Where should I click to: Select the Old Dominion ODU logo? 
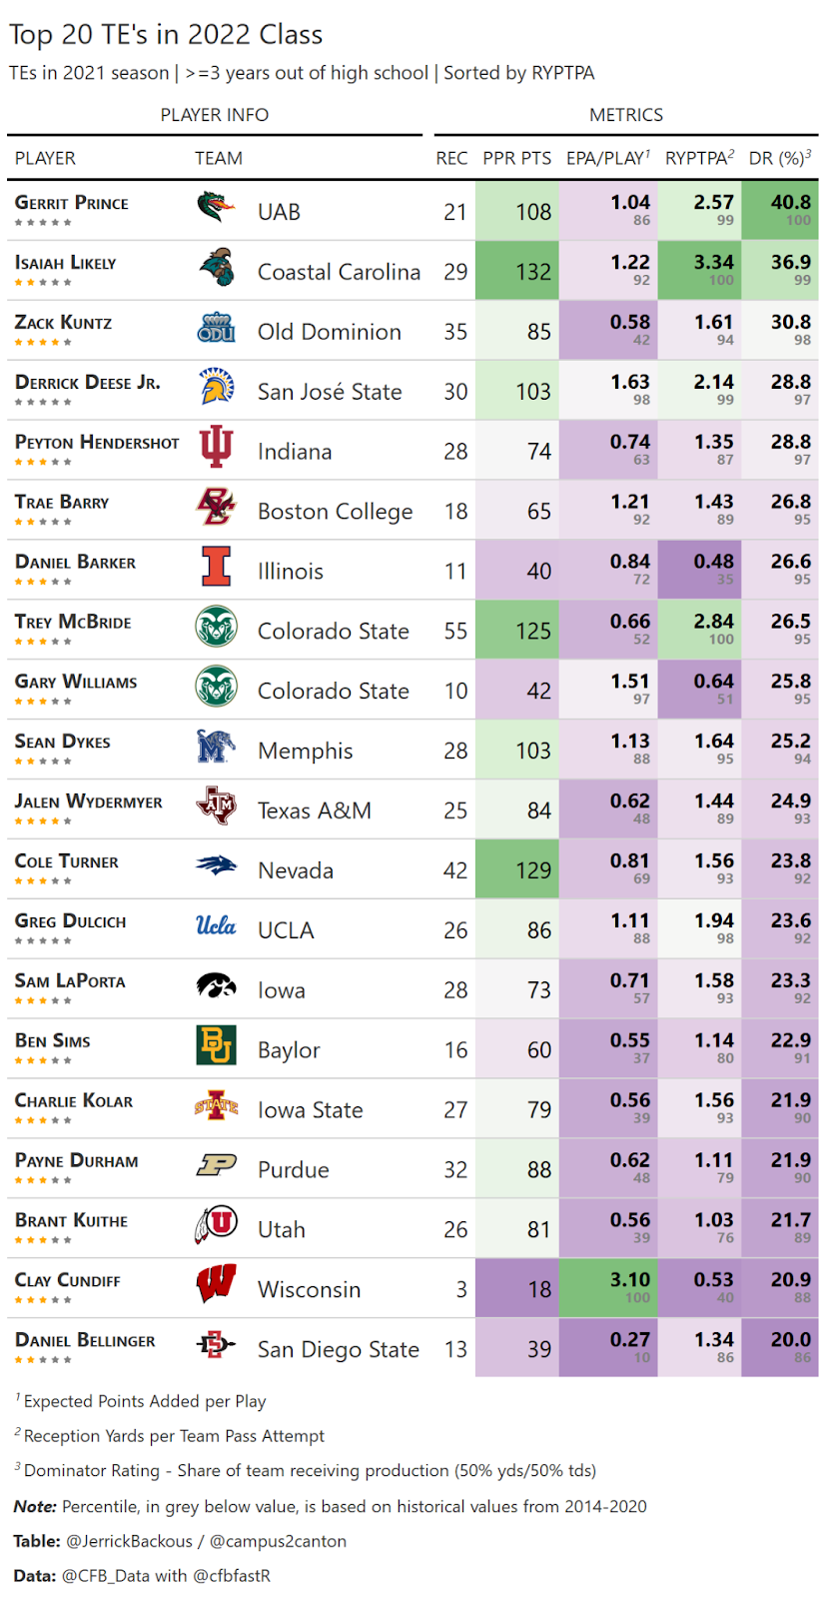(x=216, y=328)
